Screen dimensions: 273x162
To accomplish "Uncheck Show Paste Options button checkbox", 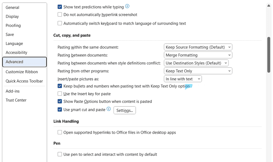I will (x=60, y=102).
